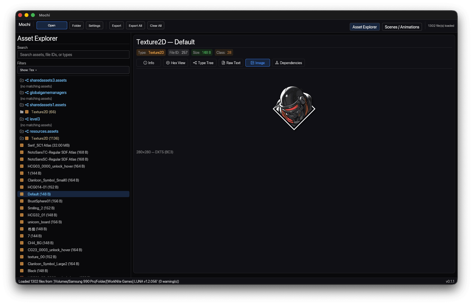Switch to Scenes / Animations view
The height and width of the screenshot is (305, 473).
coord(402,27)
